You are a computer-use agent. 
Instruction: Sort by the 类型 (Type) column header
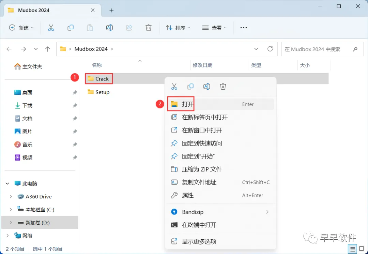point(256,65)
